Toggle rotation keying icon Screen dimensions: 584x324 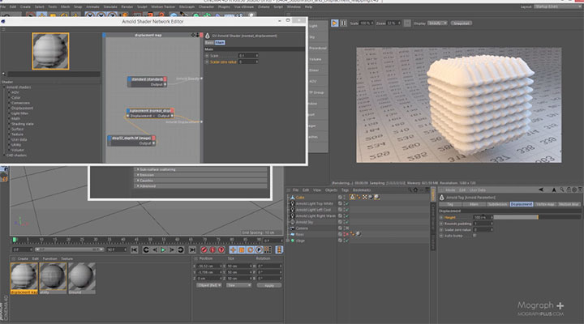(251, 250)
